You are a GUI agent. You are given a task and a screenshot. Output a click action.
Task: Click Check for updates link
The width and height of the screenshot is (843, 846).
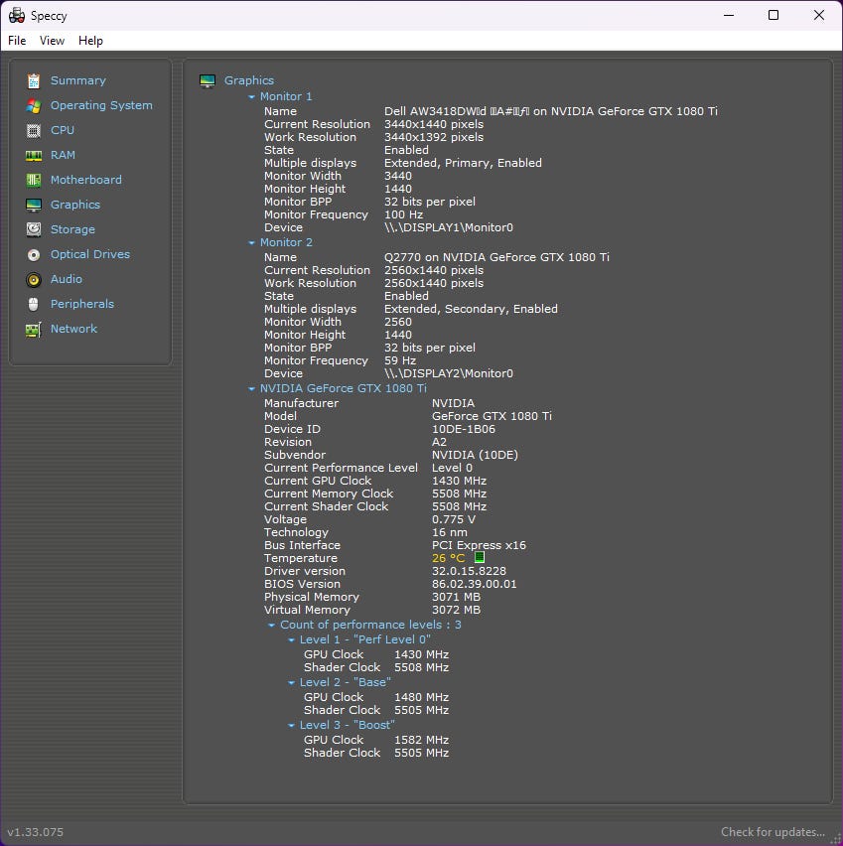tap(773, 831)
